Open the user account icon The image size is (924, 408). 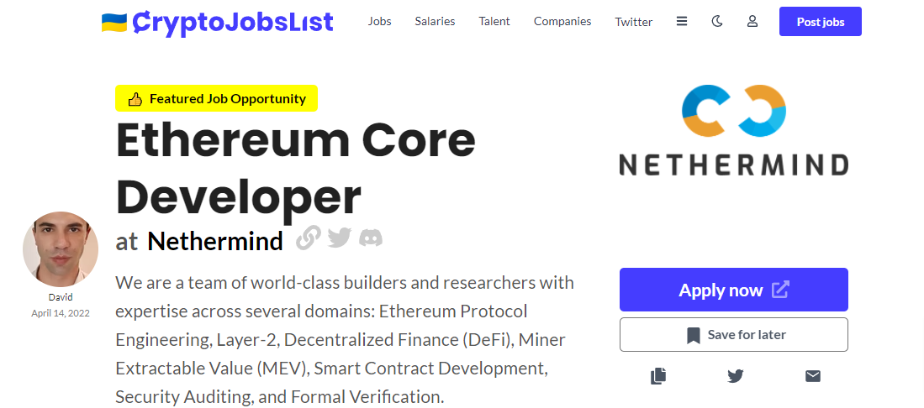[752, 22]
